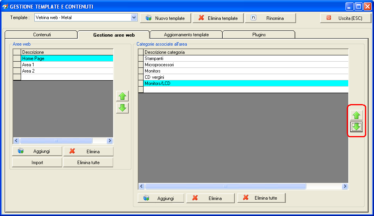Open the Plugins tab
The image size is (374, 216).
(x=259, y=35)
